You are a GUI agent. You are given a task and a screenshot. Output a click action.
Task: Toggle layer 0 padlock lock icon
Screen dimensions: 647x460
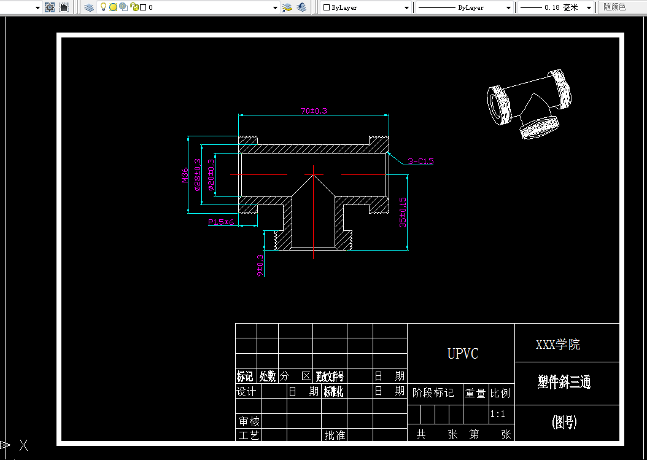(134, 7)
